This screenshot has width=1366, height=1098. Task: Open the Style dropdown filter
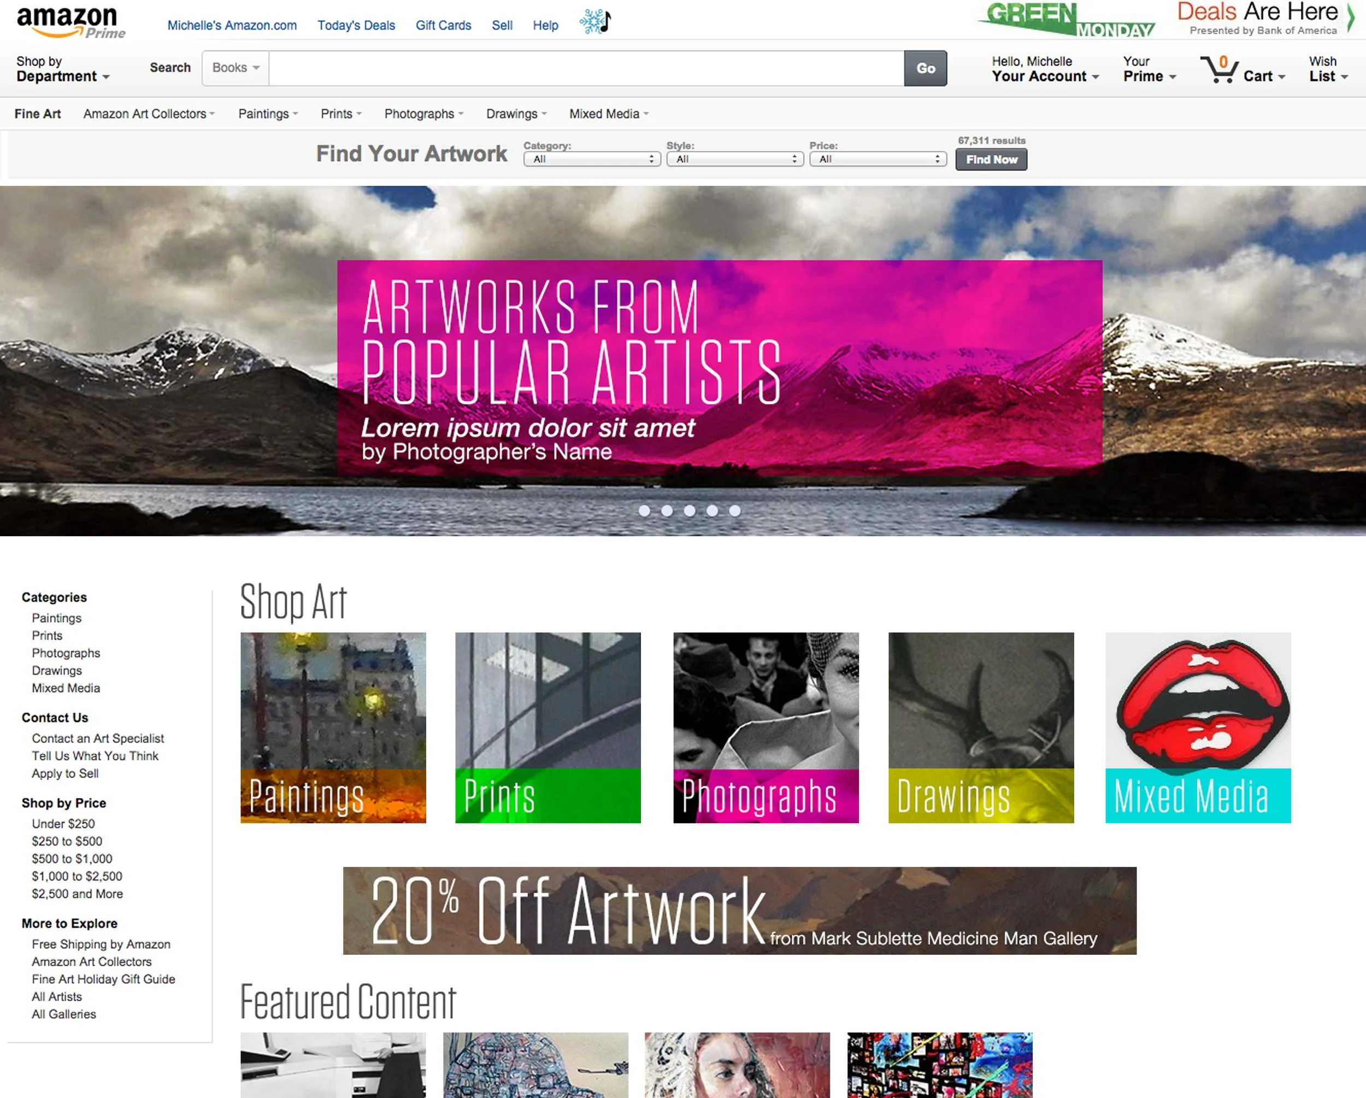[734, 159]
